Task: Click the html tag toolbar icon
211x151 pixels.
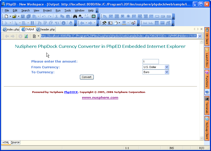Action: tap(145, 23)
